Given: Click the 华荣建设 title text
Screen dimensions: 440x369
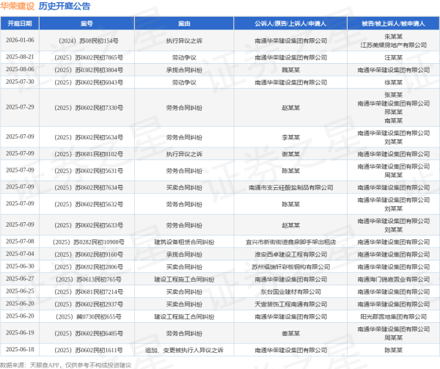Looking at the screenshot, I should (x=18, y=6).
